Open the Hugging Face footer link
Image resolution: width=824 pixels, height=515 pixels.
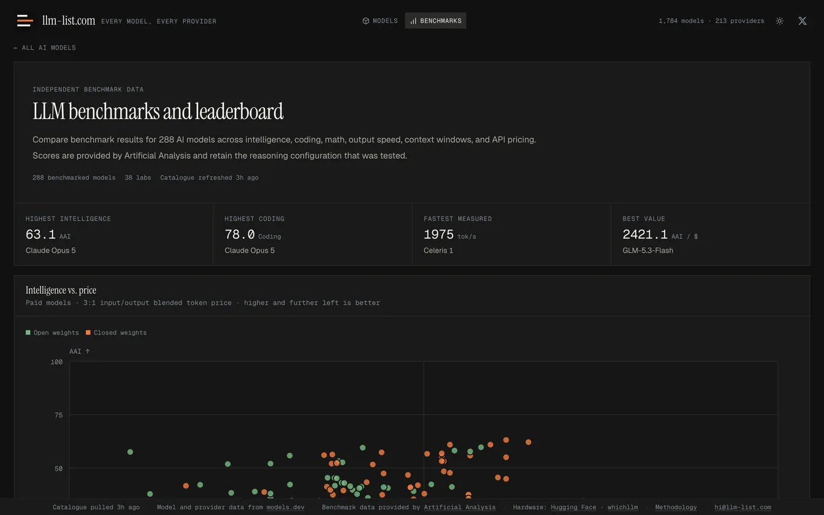[573, 507]
